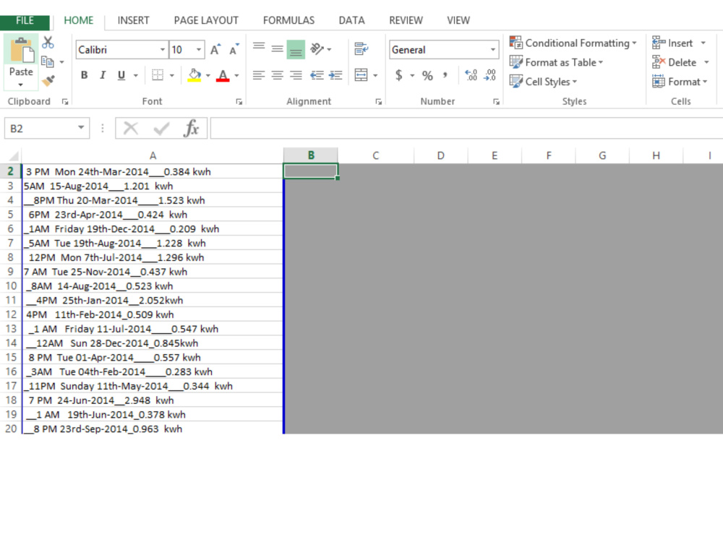This screenshot has width=723, height=542.
Task: Increase font size with the large A
Action: pos(215,50)
